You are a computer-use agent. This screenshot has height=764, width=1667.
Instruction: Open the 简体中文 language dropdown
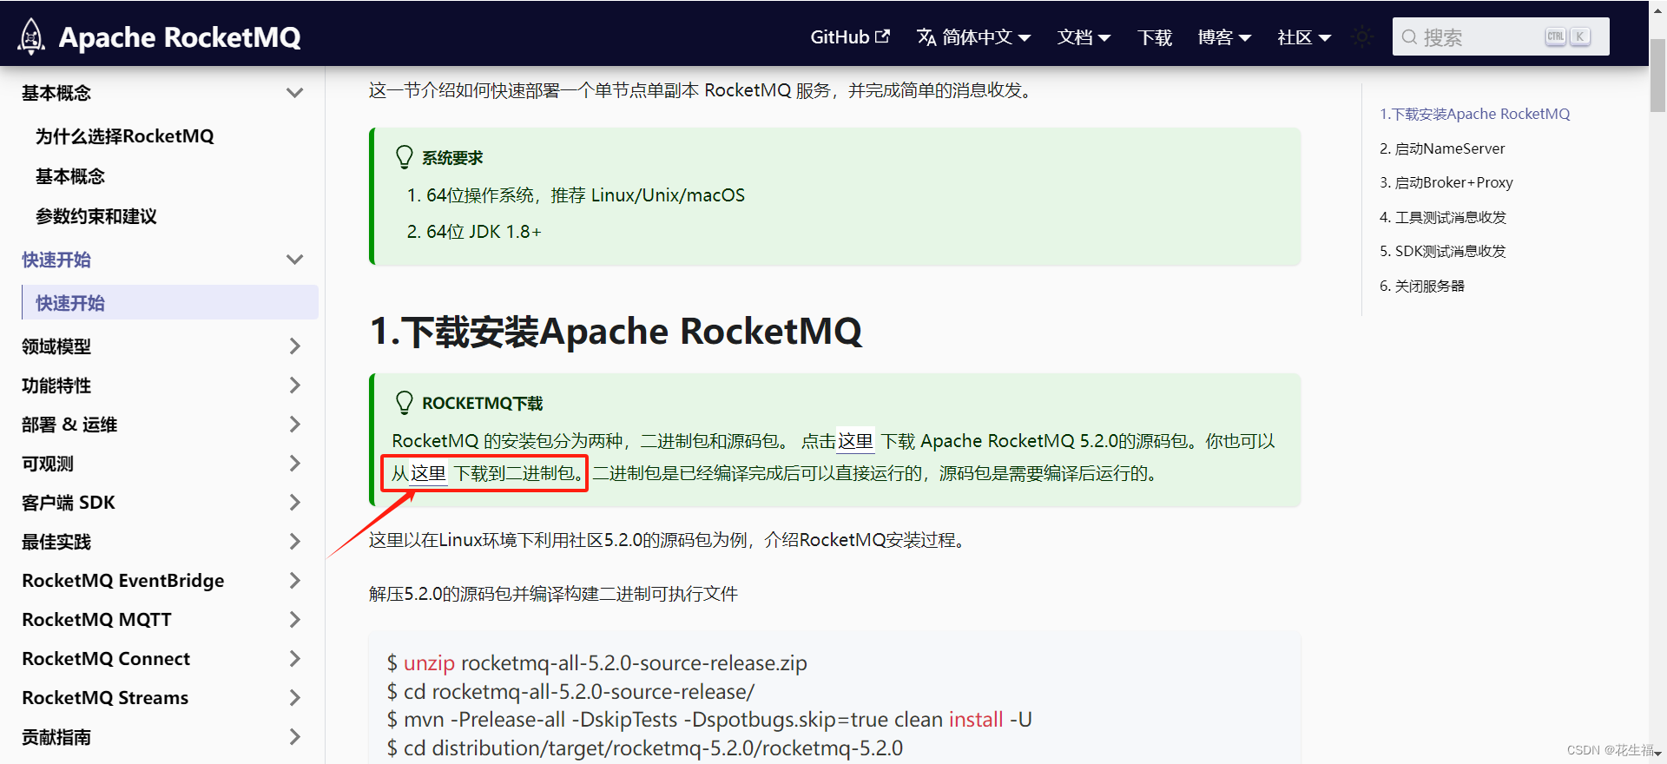coord(974,37)
